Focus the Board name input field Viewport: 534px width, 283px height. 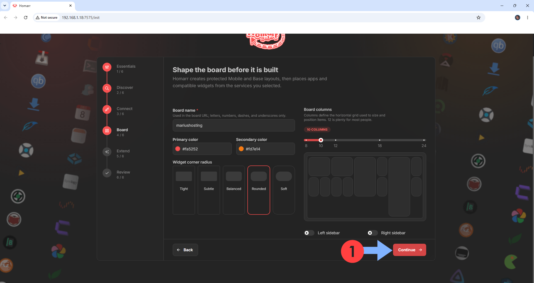(234, 125)
